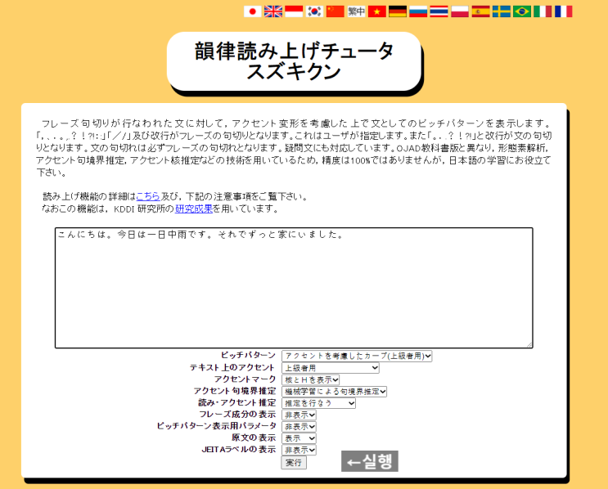
Task: Expand the アクセントマーク dropdown
Action: click(x=311, y=379)
